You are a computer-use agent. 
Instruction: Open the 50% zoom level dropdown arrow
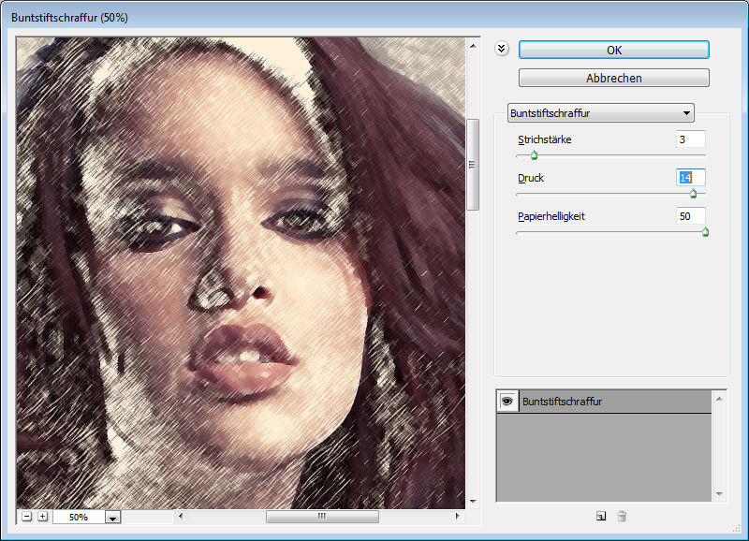112,517
